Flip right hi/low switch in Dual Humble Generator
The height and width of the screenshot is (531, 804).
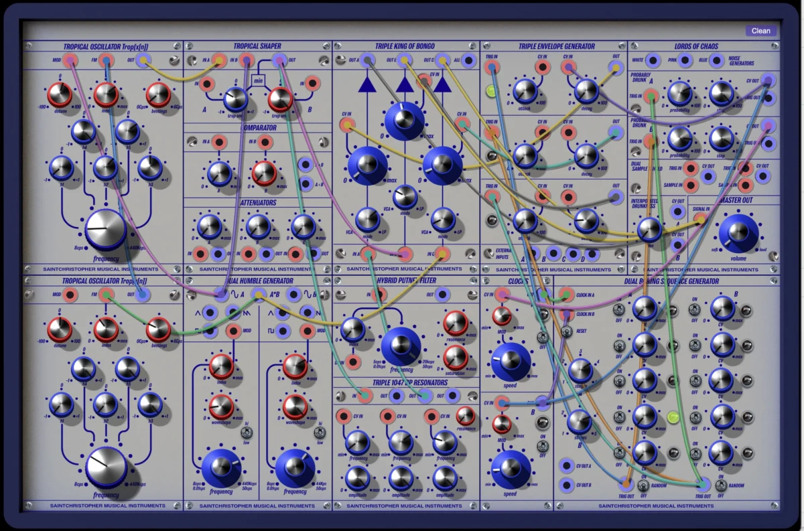321,433
